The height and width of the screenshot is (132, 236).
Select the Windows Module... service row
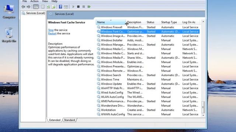[148, 62]
